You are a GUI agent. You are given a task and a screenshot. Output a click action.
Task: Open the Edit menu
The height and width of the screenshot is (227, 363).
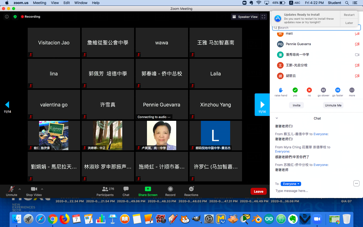(67, 3)
